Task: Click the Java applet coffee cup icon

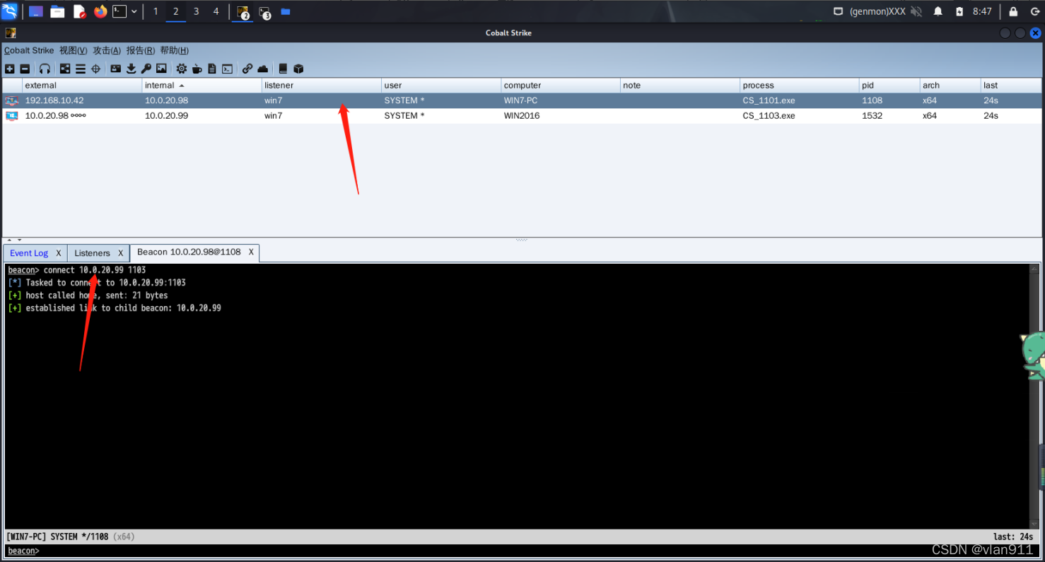Action: (x=197, y=69)
